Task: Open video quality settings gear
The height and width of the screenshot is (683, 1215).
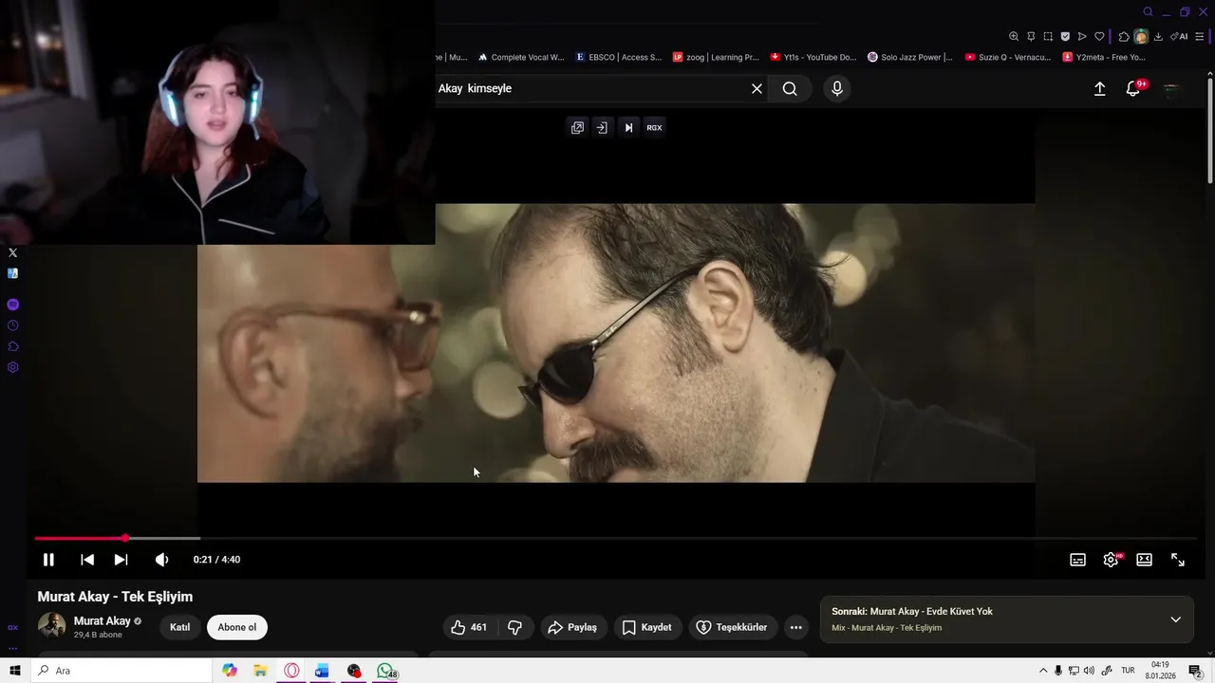Action: pyautogui.click(x=1111, y=560)
